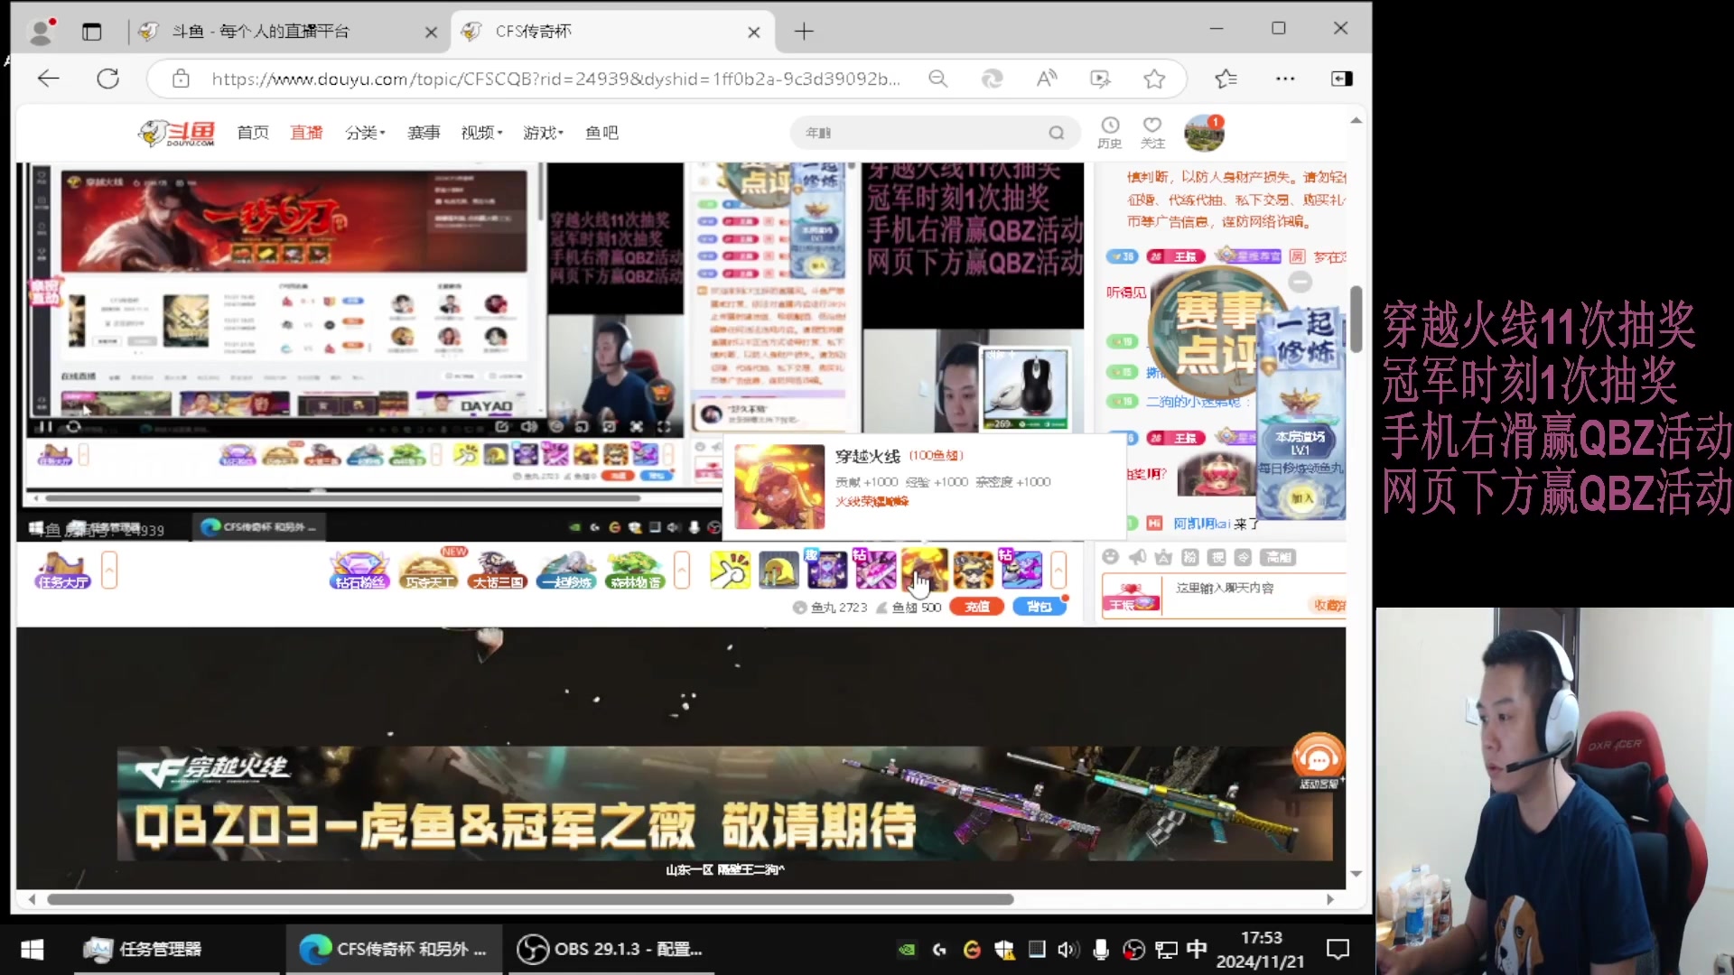Open the 首页 navigation item
The width and height of the screenshot is (1734, 975).
click(253, 133)
